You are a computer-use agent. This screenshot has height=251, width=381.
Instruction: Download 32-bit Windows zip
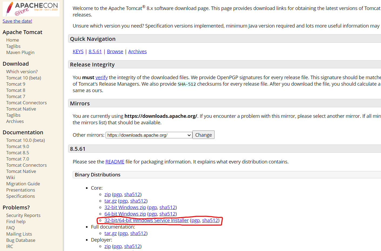(125, 208)
